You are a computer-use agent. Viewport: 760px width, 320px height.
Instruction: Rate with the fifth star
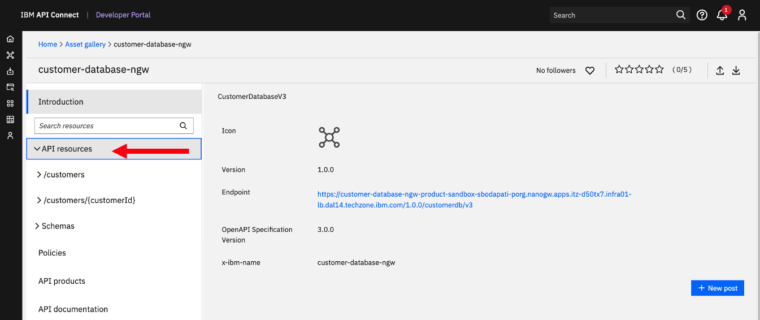[659, 70]
